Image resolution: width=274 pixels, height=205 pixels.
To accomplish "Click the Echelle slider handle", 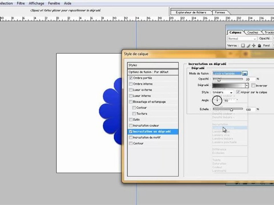I will [231, 110].
